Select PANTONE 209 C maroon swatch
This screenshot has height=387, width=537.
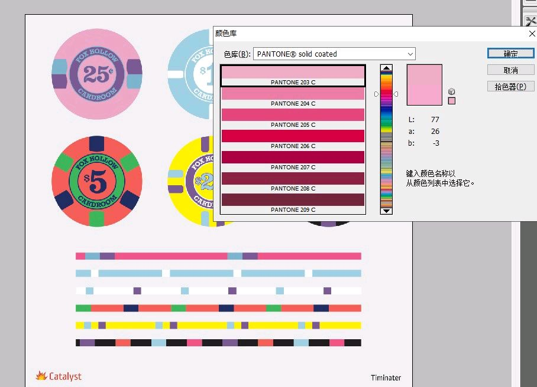pyautogui.click(x=293, y=203)
